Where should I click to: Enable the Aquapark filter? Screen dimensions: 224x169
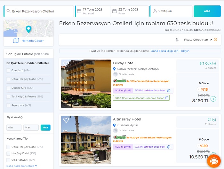[8, 105]
